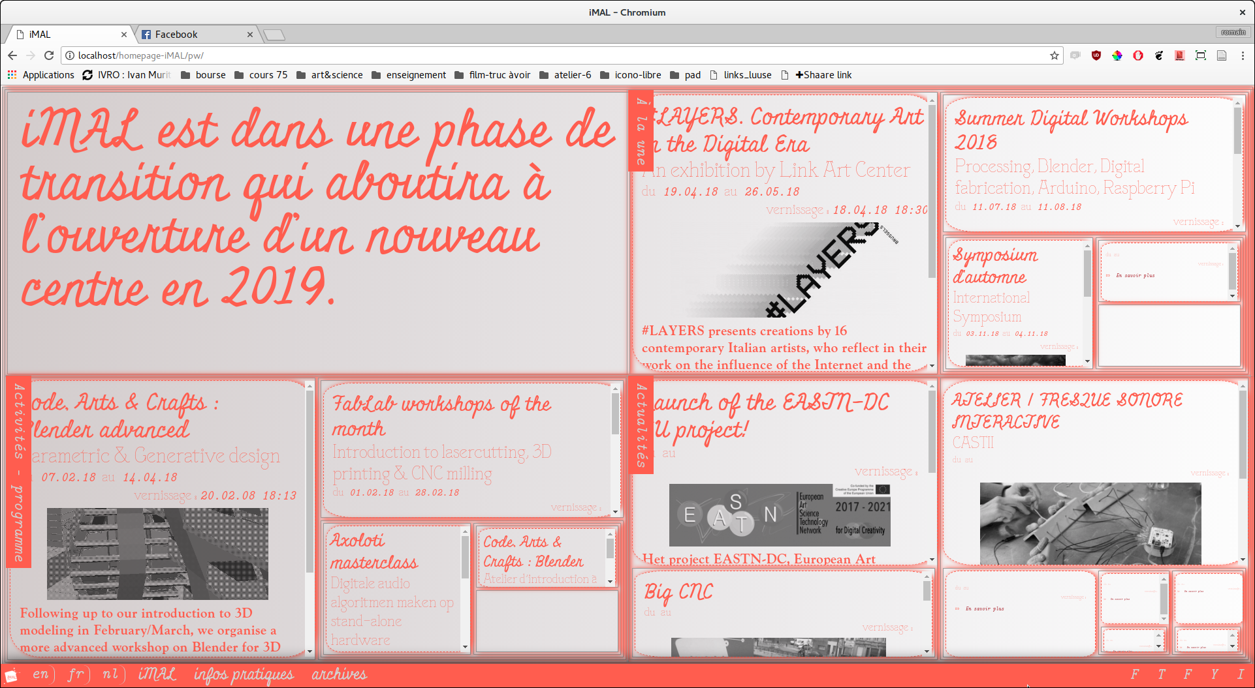The height and width of the screenshot is (688, 1255).
Task: Open the Adblock red hand extension
Action: click(x=1138, y=55)
